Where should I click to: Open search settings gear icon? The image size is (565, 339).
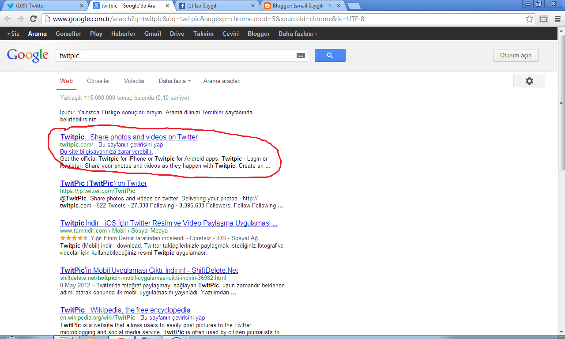click(x=529, y=81)
